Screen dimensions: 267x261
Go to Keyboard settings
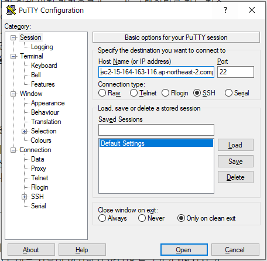tap(44, 66)
